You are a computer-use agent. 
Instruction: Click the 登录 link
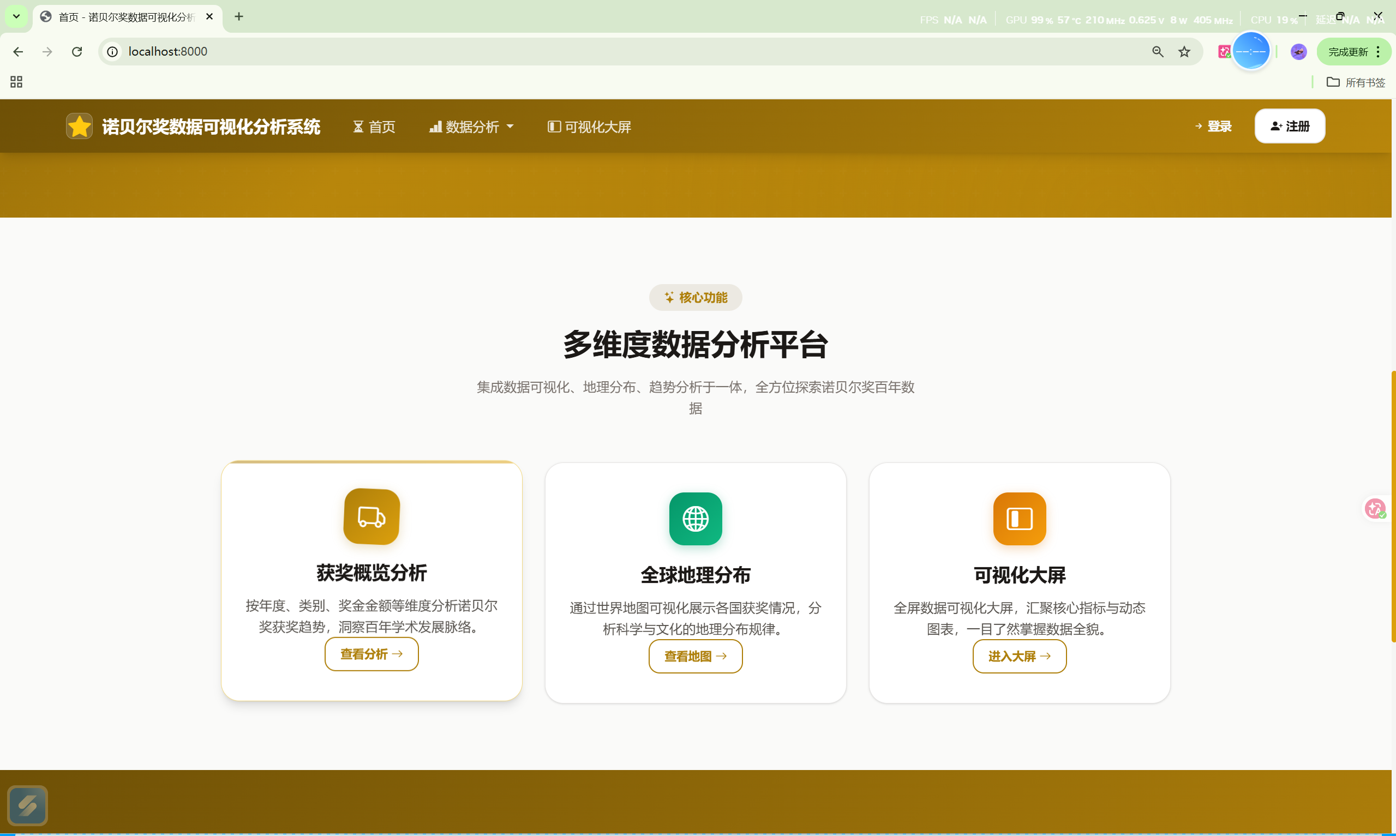1213,126
